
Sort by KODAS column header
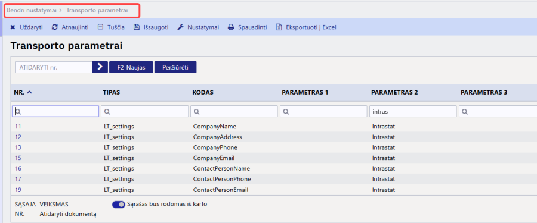(x=203, y=92)
